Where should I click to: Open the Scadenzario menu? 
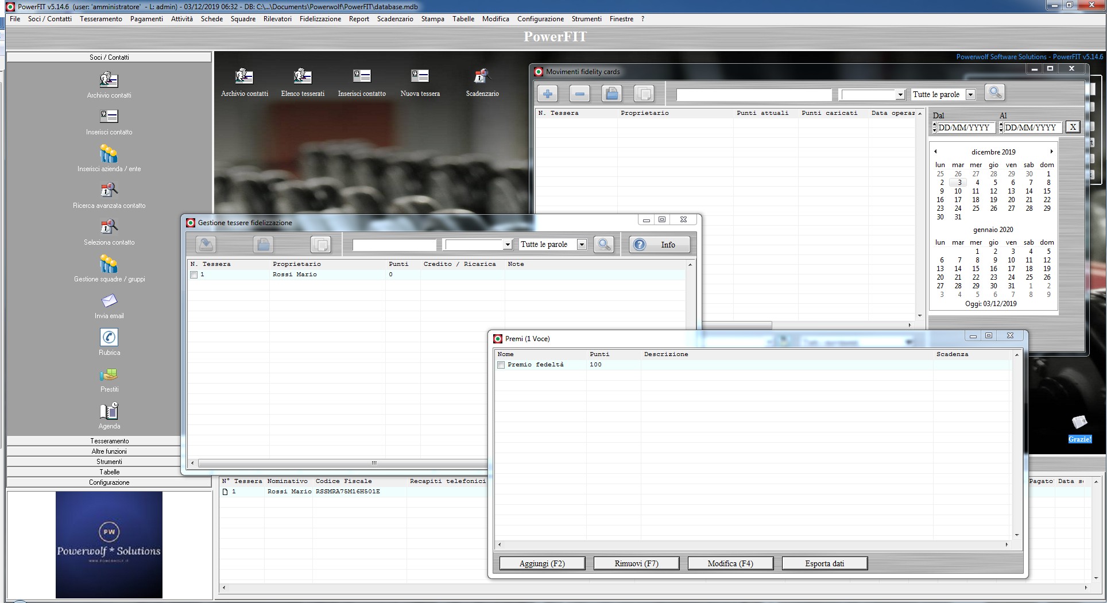click(x=395, y=19)
